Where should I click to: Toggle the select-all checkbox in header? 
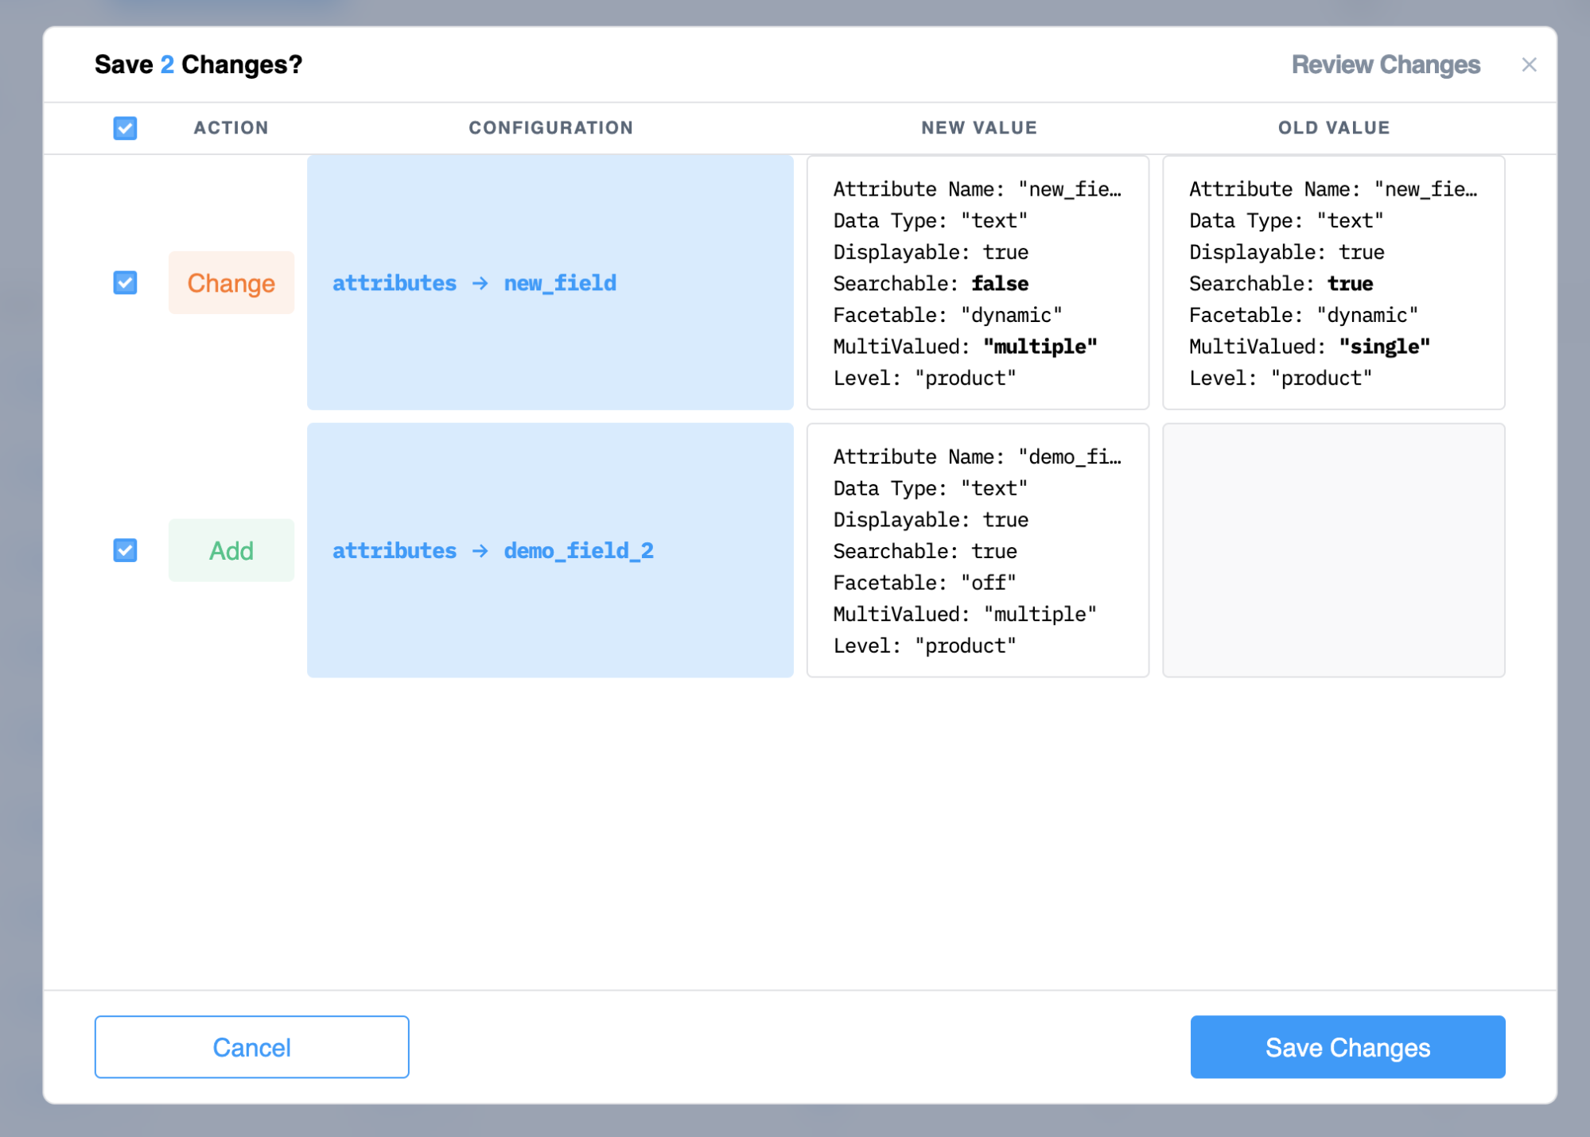(x=125, y=128)
